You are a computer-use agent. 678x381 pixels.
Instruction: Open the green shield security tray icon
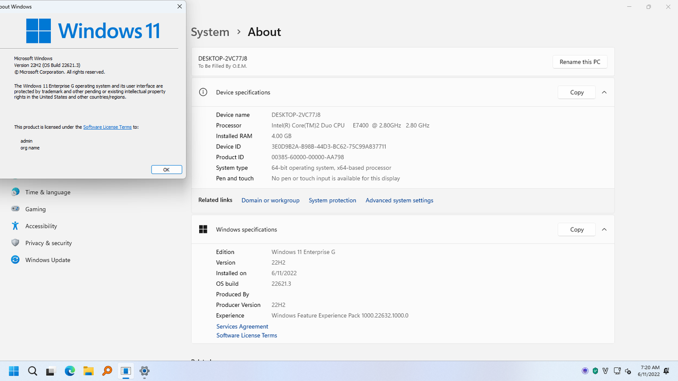pos(595,371)
